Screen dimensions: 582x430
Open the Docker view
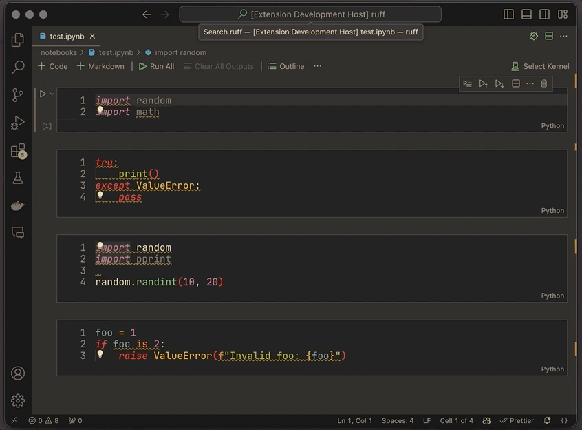pyautogui.click(x=17, y=205)
